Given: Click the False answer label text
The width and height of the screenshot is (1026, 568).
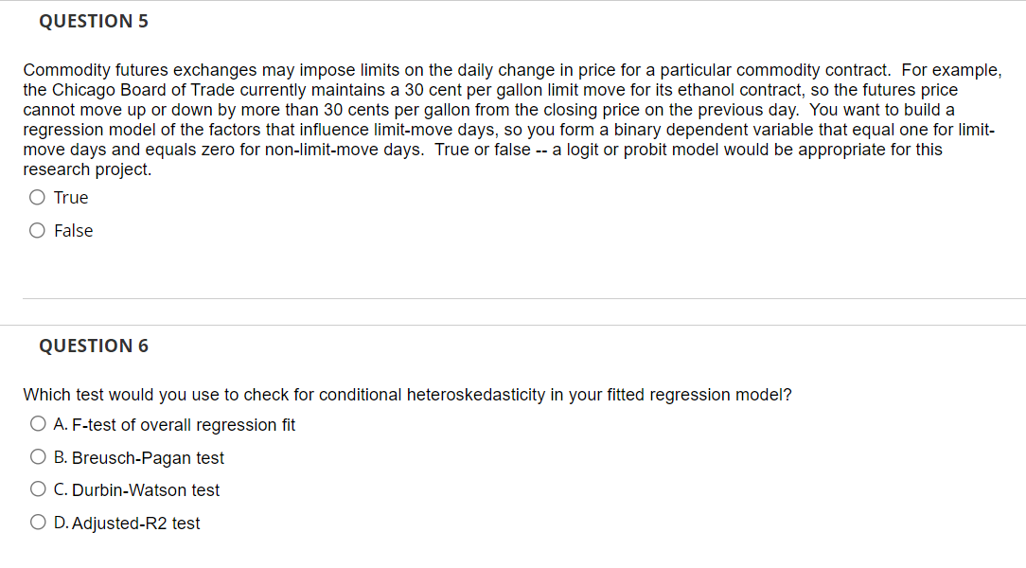Looking at the screenshot, I should point(77,230).
